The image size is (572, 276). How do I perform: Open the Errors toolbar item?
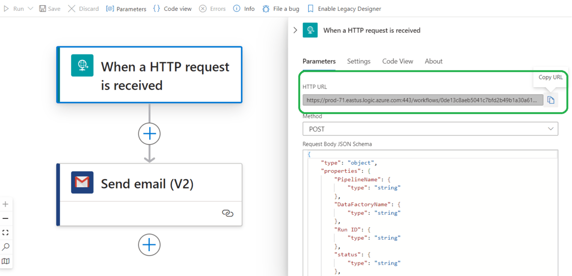point(212,9)
